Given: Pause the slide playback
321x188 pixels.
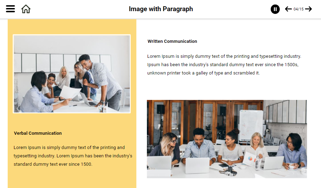Looking at the screenshot, I should click(275, 9).
